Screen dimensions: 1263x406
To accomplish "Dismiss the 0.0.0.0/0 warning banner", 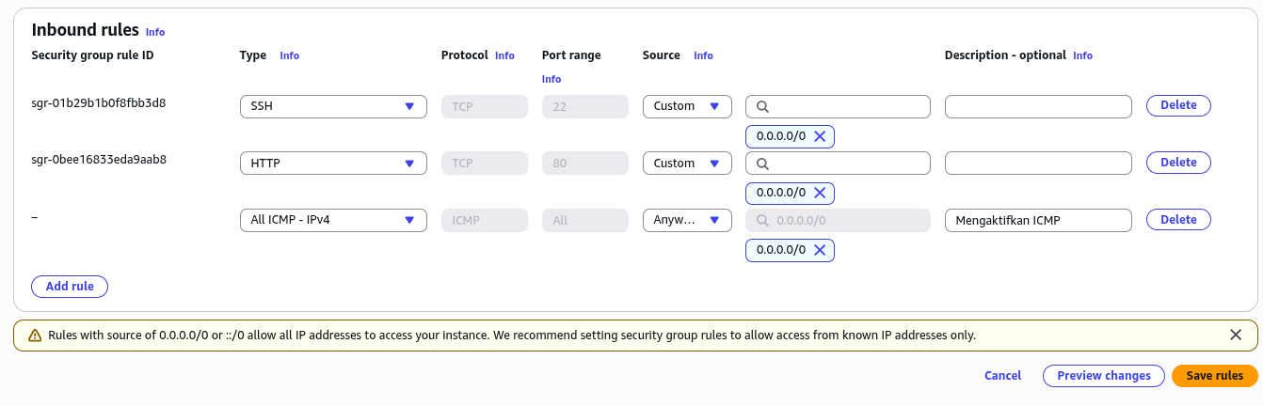I will [x=1236, y=335].
